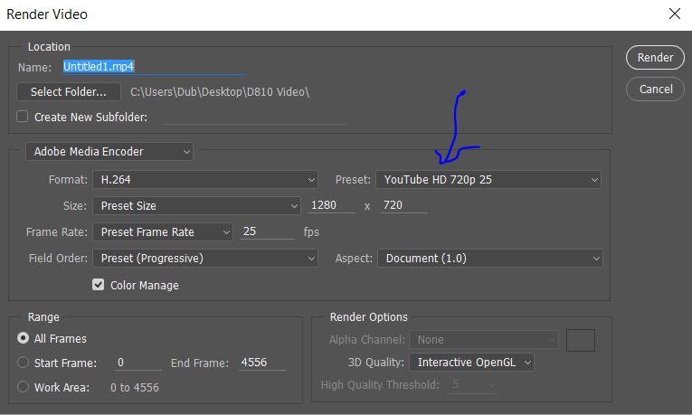
Task: Uncheck the Color Manage checkbox
Action: [x=99, y=285]
